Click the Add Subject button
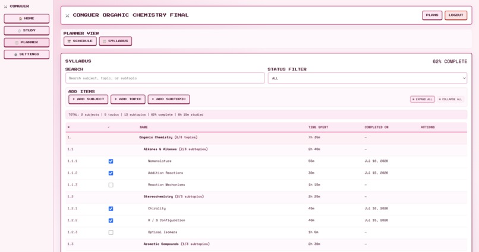The width and height of the screenshot is (479, 252). click(89, 99)
